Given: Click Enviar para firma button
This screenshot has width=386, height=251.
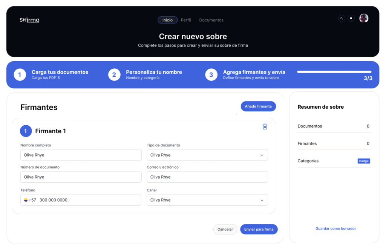Looking at the screenshot, I should tap(259, 229).
